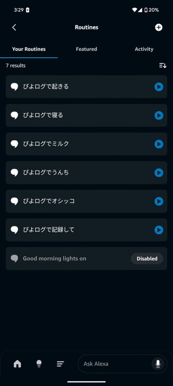This screenshot has width=173, height=386.
Task: Play the ぴよログで起きる routine
Action: [159, 87]
